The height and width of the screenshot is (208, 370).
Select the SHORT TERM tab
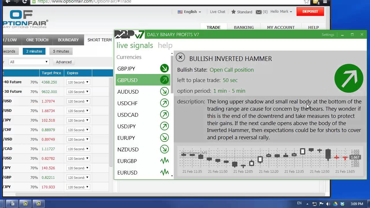[99, 40]
